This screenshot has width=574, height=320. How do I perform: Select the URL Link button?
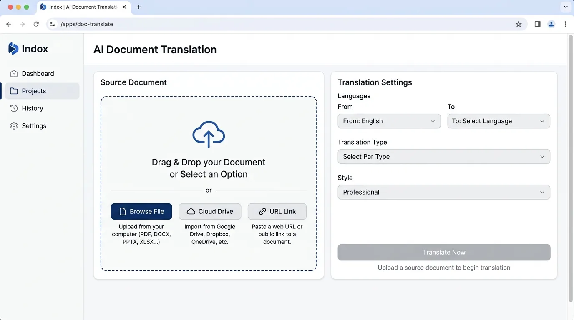pos(277,211)
